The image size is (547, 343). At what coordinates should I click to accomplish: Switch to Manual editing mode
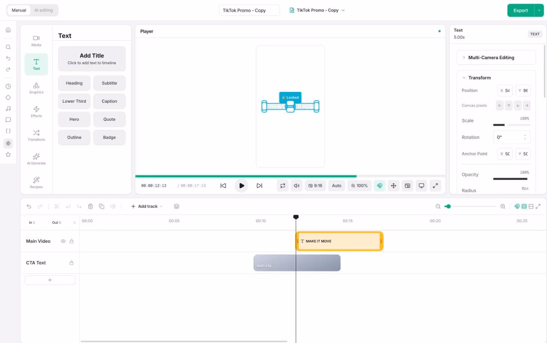[19, 10]
